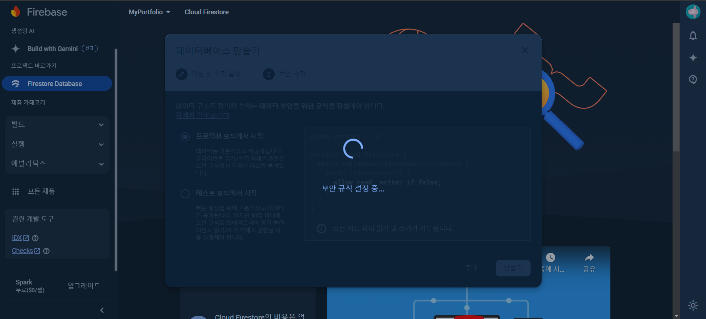Open Firestore Database sidebar item
Image resolution: width=706 pixels, height=319 pixels.
[57, 83]
